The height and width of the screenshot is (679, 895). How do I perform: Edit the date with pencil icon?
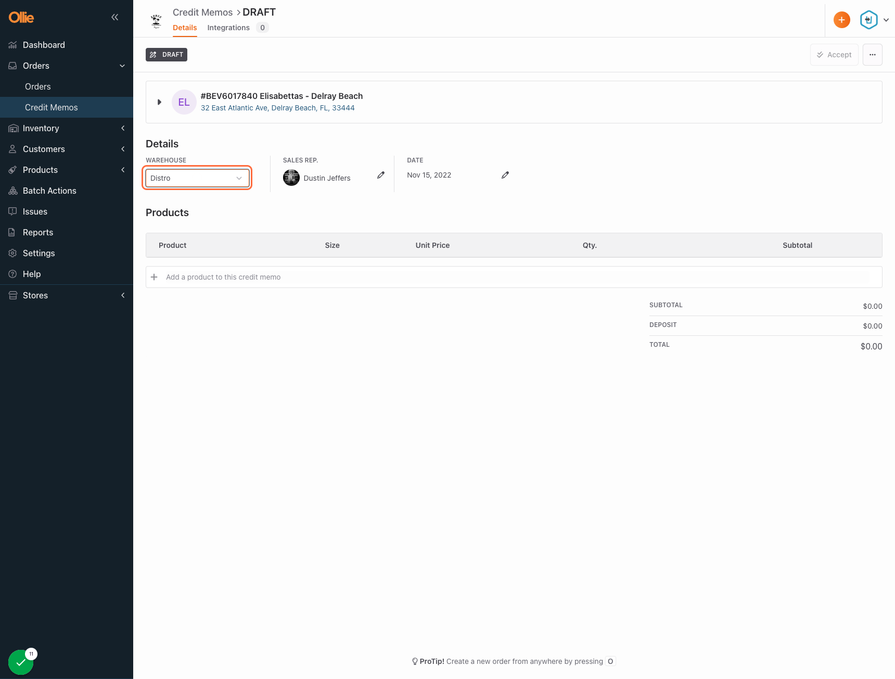(x=505, y=175)
